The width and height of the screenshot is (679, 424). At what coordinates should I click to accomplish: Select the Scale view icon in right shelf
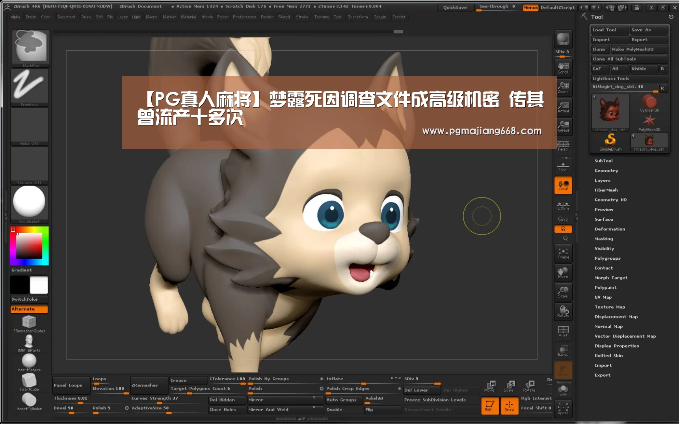tap(563, 292)
